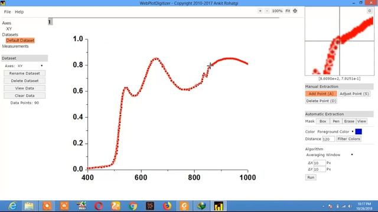Open Internet Explorer from the taskbar
Viewport: 378px width, 212px height.
pos(12,206)
